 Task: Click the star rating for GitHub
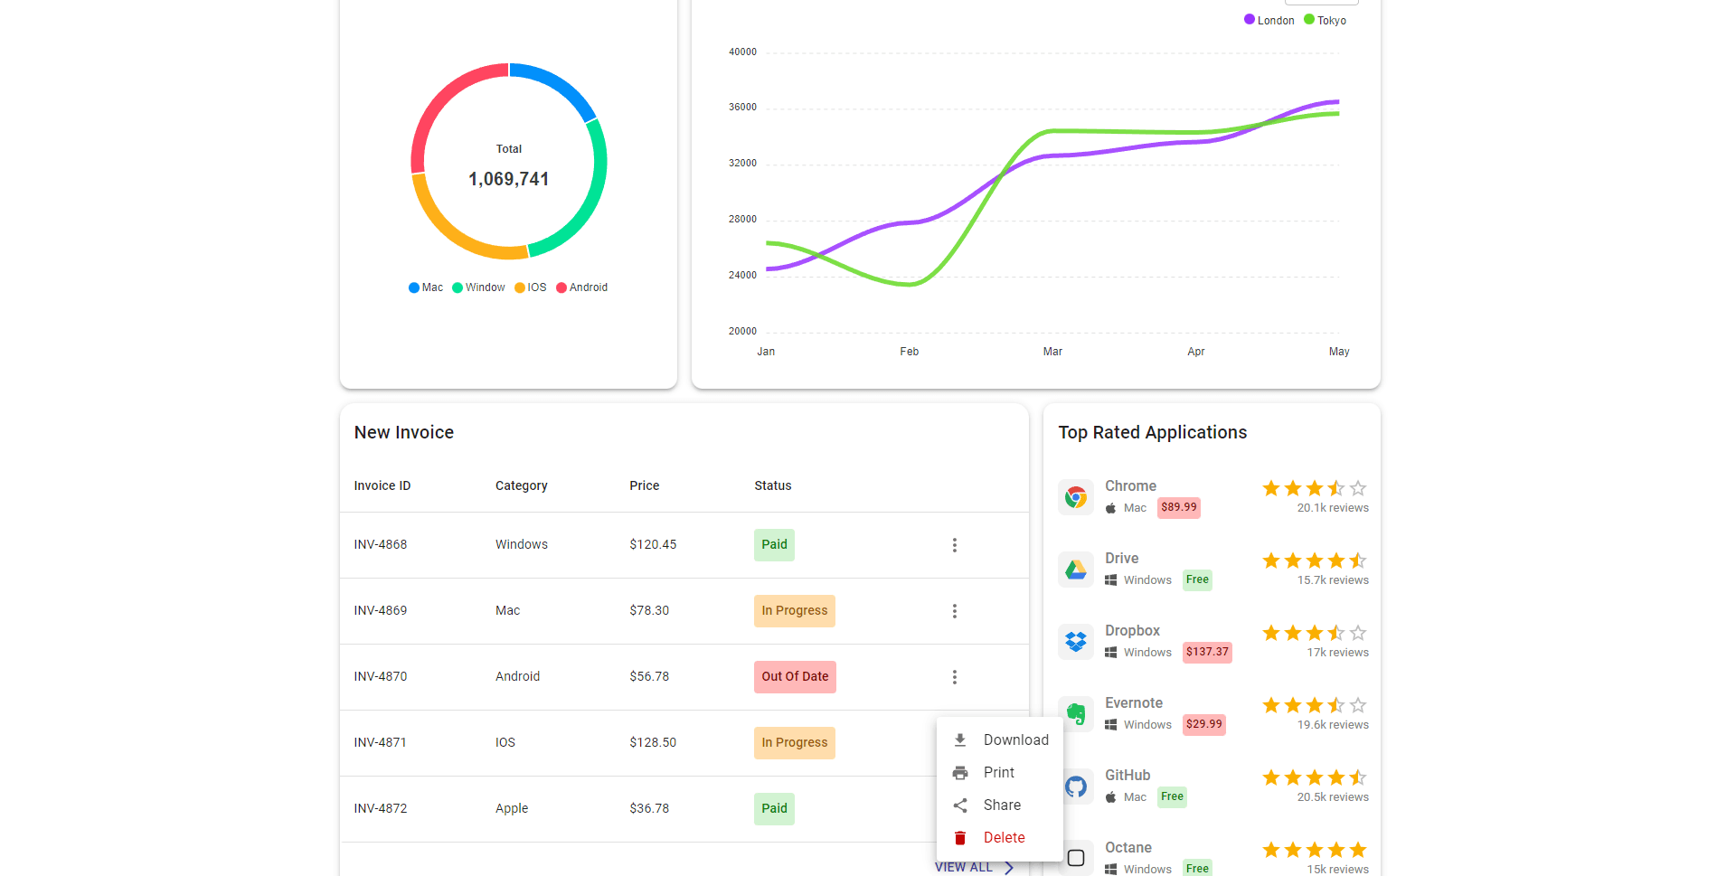click(1315, 777)
